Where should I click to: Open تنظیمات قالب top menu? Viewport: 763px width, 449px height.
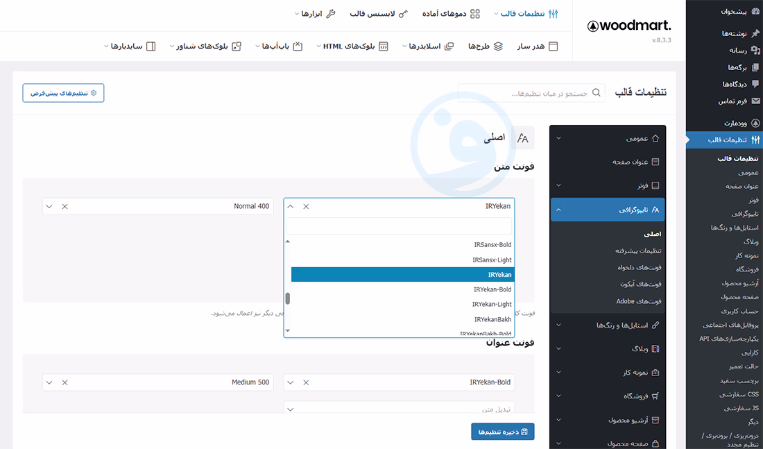pyautogui.click(x=526, y=14)
